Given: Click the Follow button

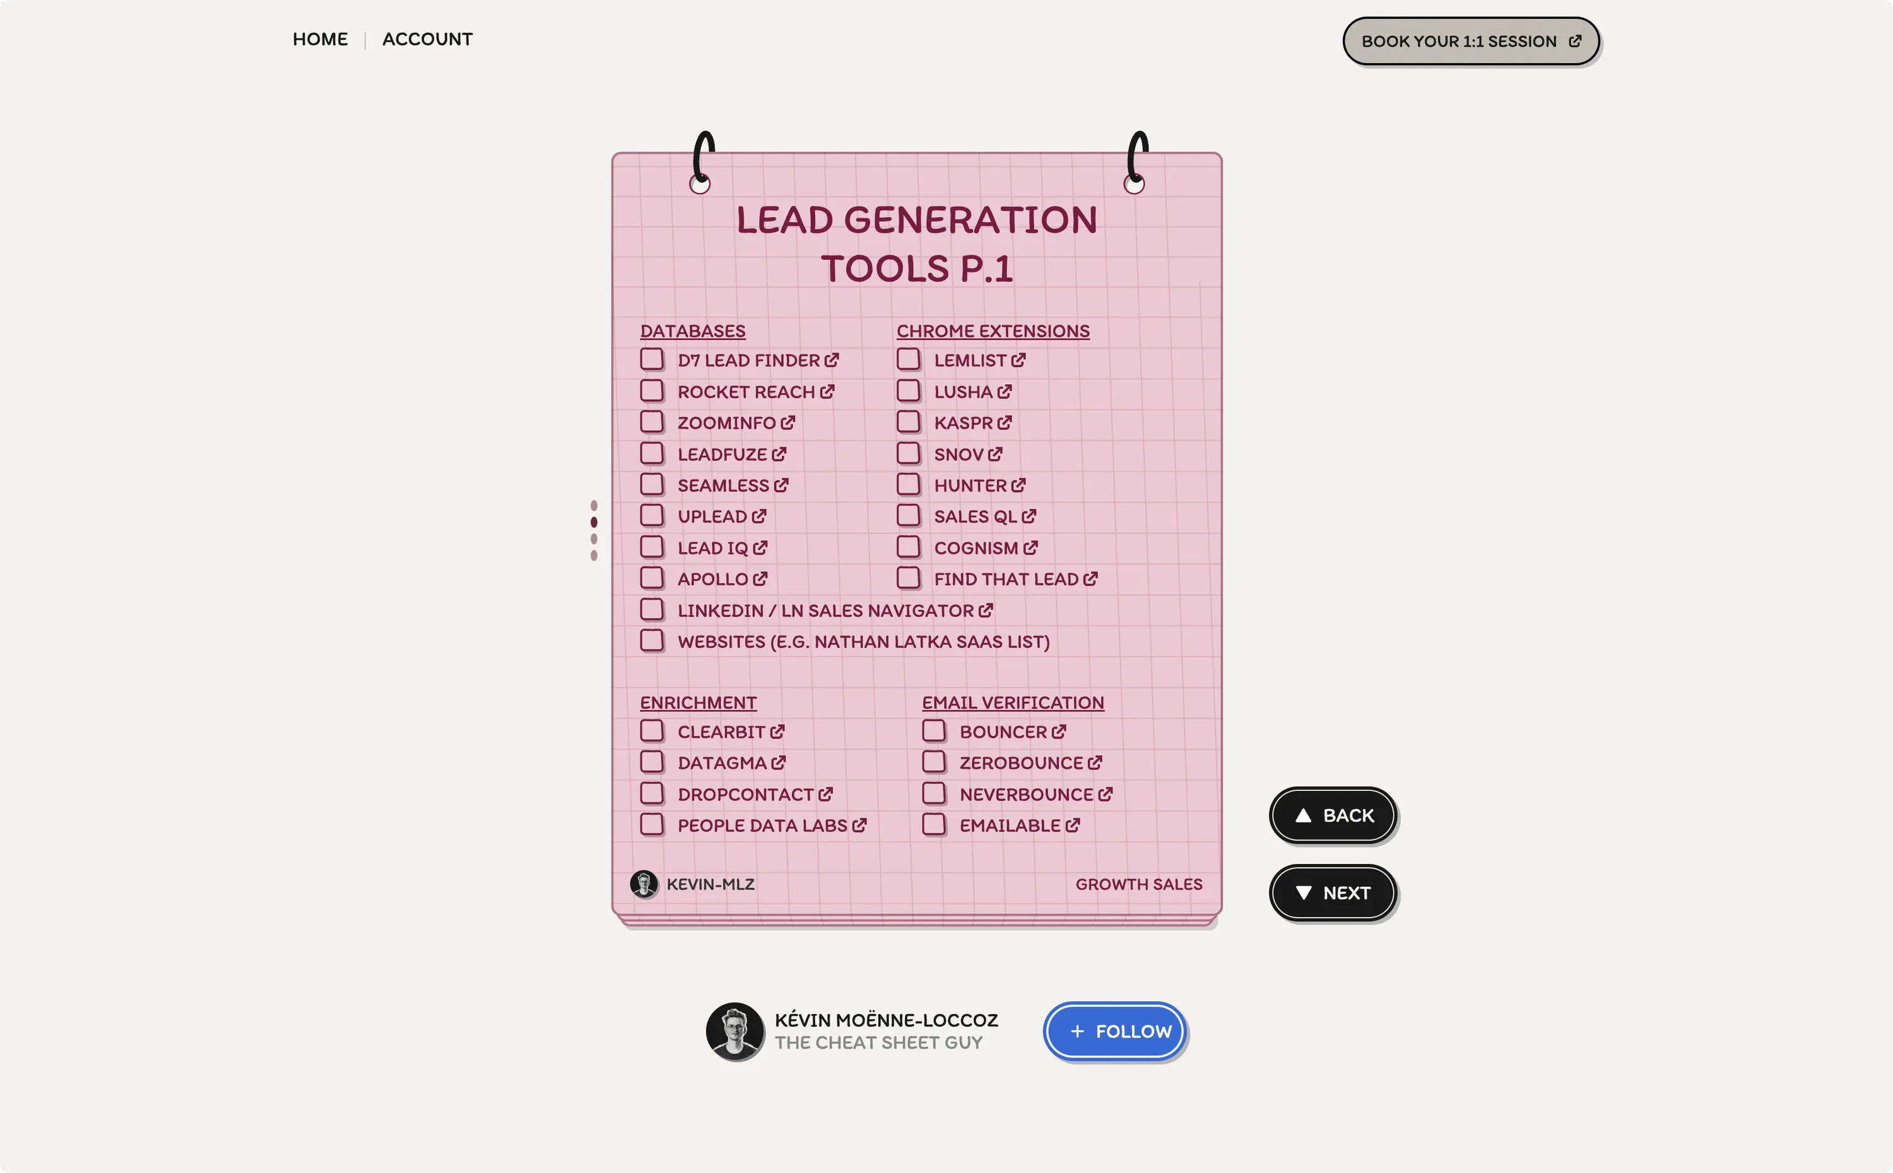Looking at the screenshot, I should pyautogui.click(x=1114, y=1030).
